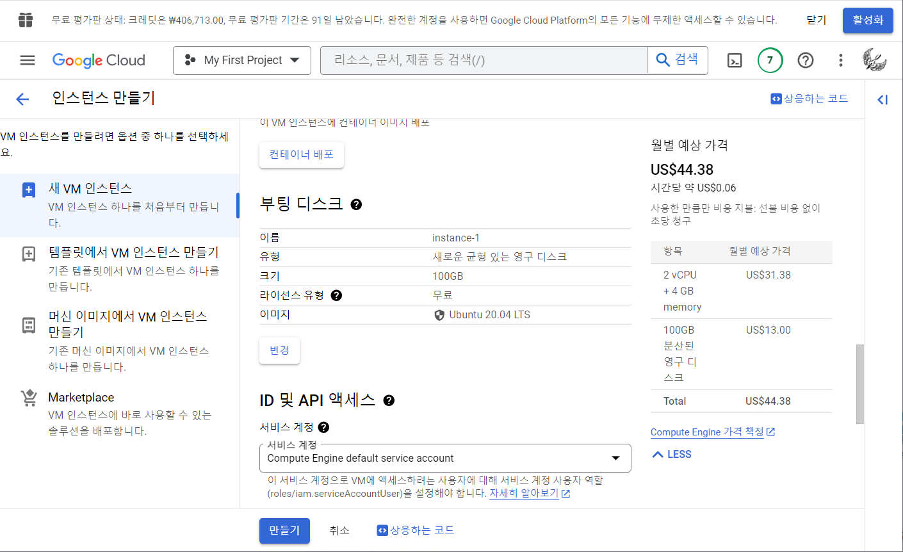Click the help icon next to ID 및 API 액세스

coord(389,400)
